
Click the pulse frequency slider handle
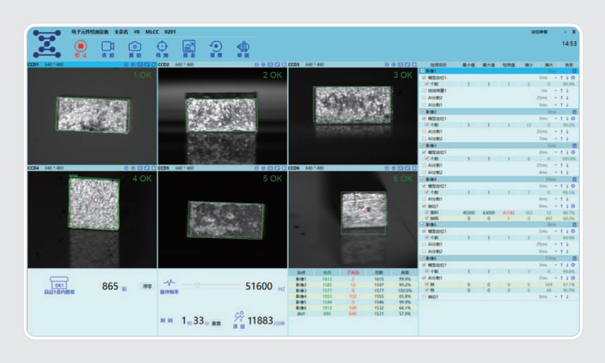click(195, 286)
